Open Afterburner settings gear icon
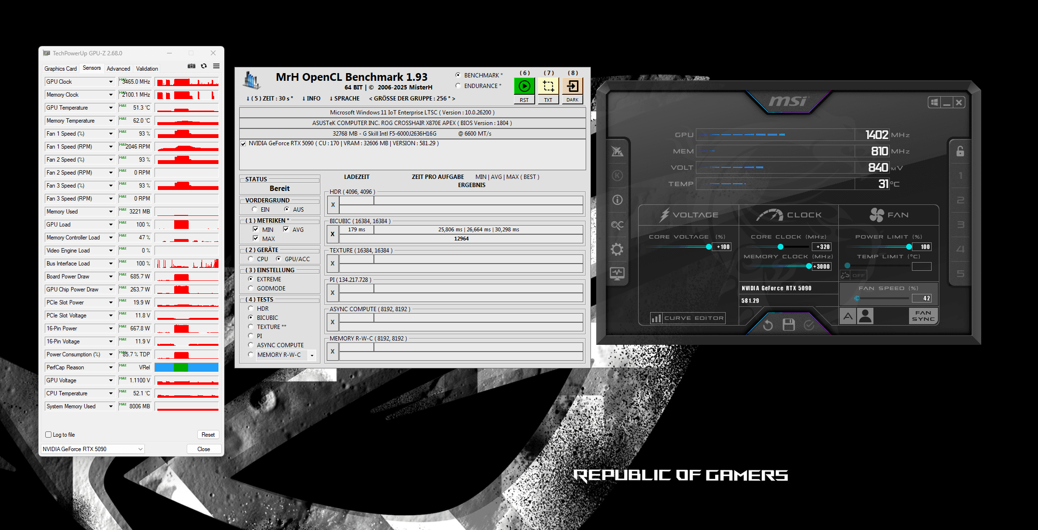Screen dimensions: 1038x530 tap(617, 249)
